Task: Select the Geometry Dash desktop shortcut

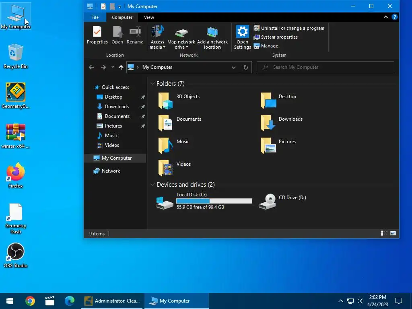Action: [16, 218]
